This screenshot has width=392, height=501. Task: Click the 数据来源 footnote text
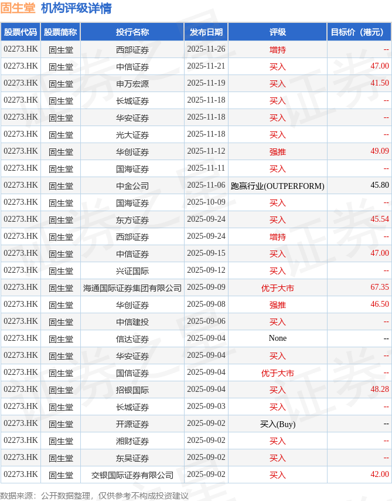point(94,495)
